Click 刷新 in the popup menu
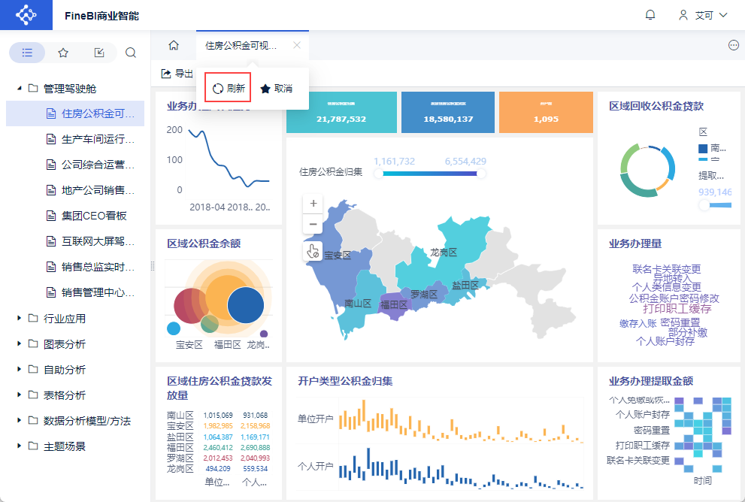Screen dimensions: 745x502 (x=228, y=88)
